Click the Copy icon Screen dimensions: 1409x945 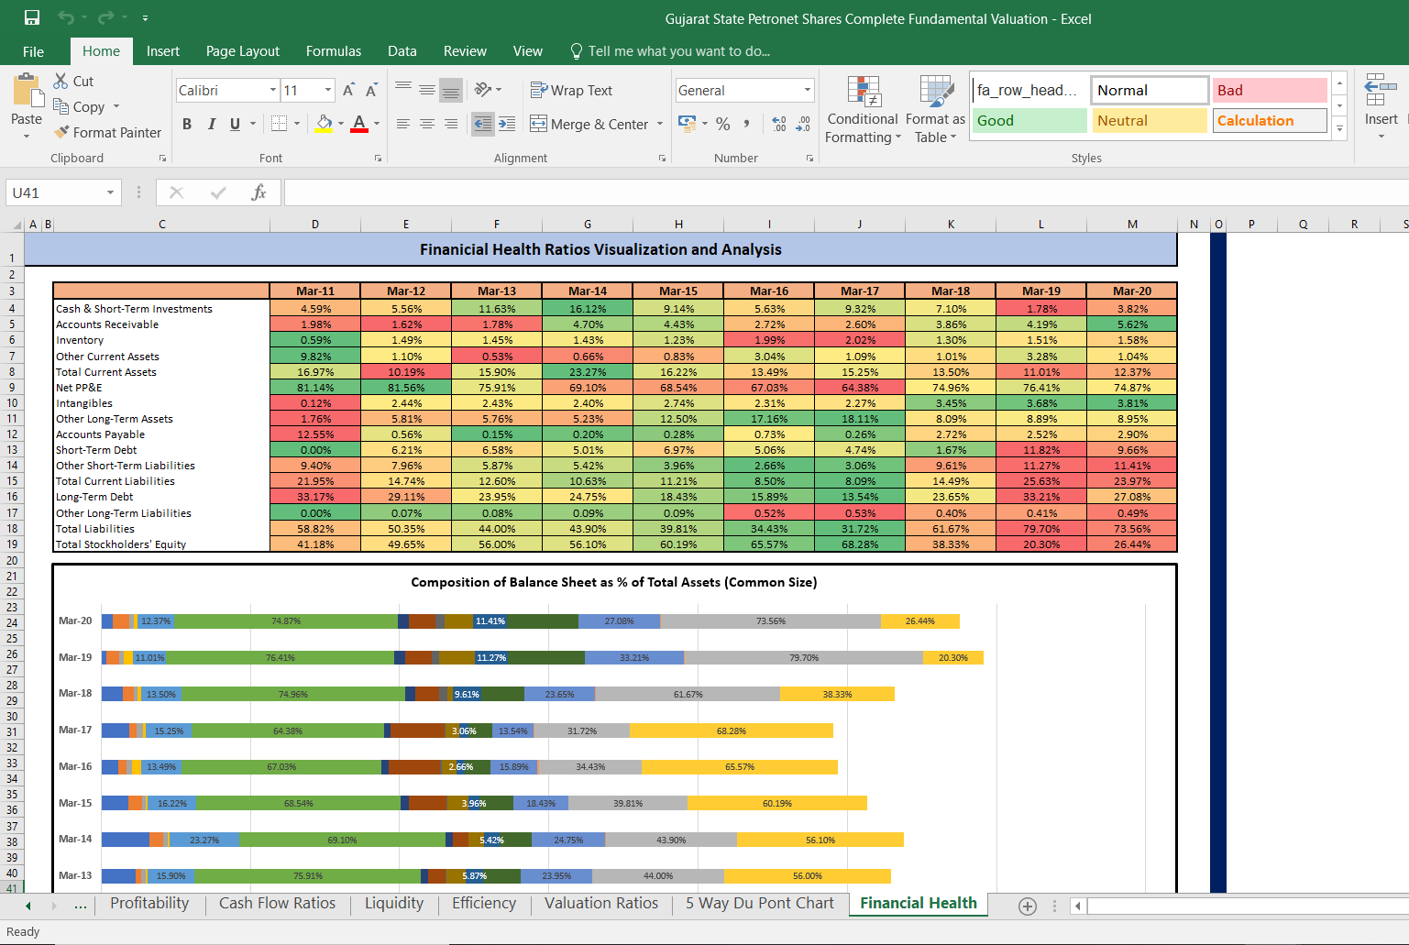[61, 106]
